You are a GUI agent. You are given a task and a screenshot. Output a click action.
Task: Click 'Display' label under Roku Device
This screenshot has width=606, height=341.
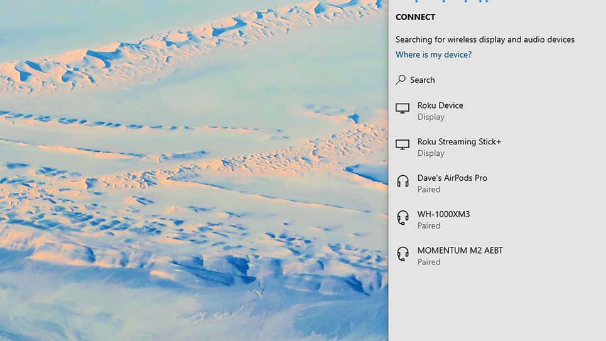[x=431, y=117]
